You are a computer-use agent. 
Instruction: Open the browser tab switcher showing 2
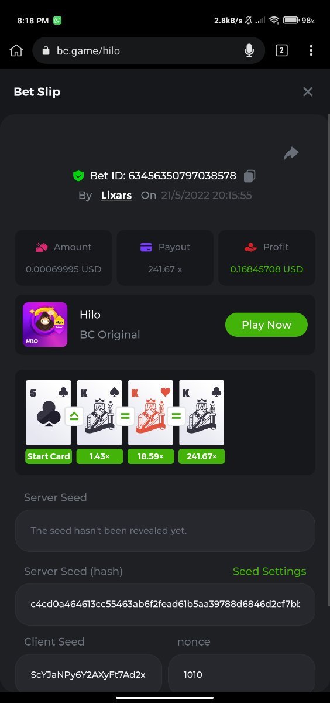pyautogui.click(x=281, y=50)
